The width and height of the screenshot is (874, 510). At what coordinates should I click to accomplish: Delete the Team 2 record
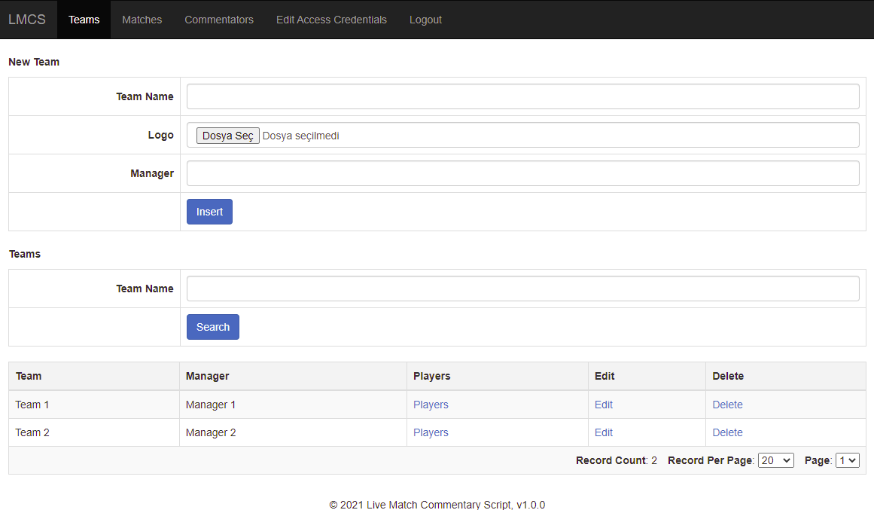(727, 432)
